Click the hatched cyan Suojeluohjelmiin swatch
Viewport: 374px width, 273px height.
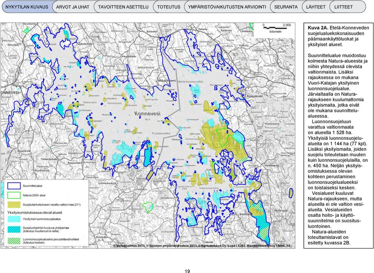coord(14,229)
